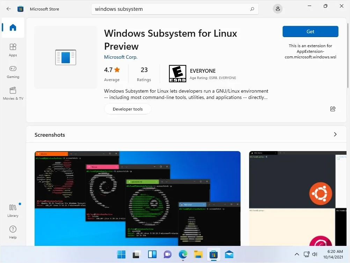Click Microsoft Store taskbar icon
The width and height of the screenshot is (350, 263).
(x=214, y=255)
